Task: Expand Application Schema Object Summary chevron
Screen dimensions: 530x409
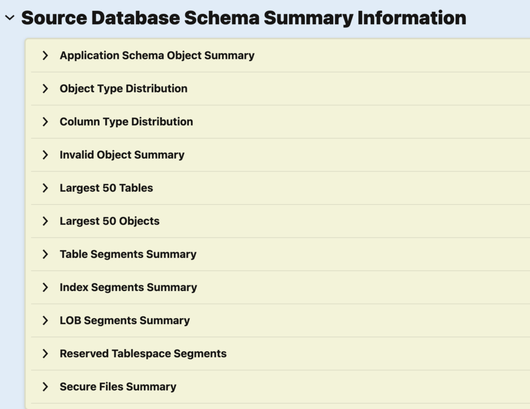Action: [46, 55]
